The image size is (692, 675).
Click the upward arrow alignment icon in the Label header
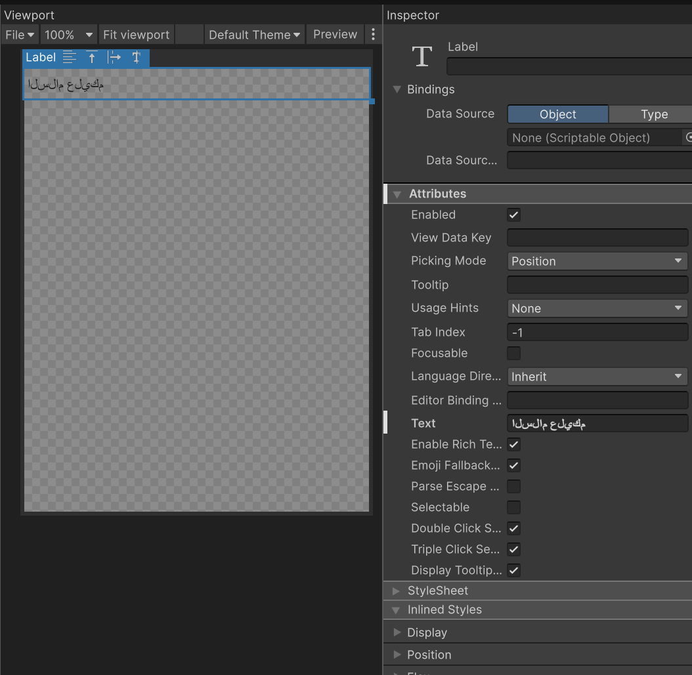click(x=92, y=57)
